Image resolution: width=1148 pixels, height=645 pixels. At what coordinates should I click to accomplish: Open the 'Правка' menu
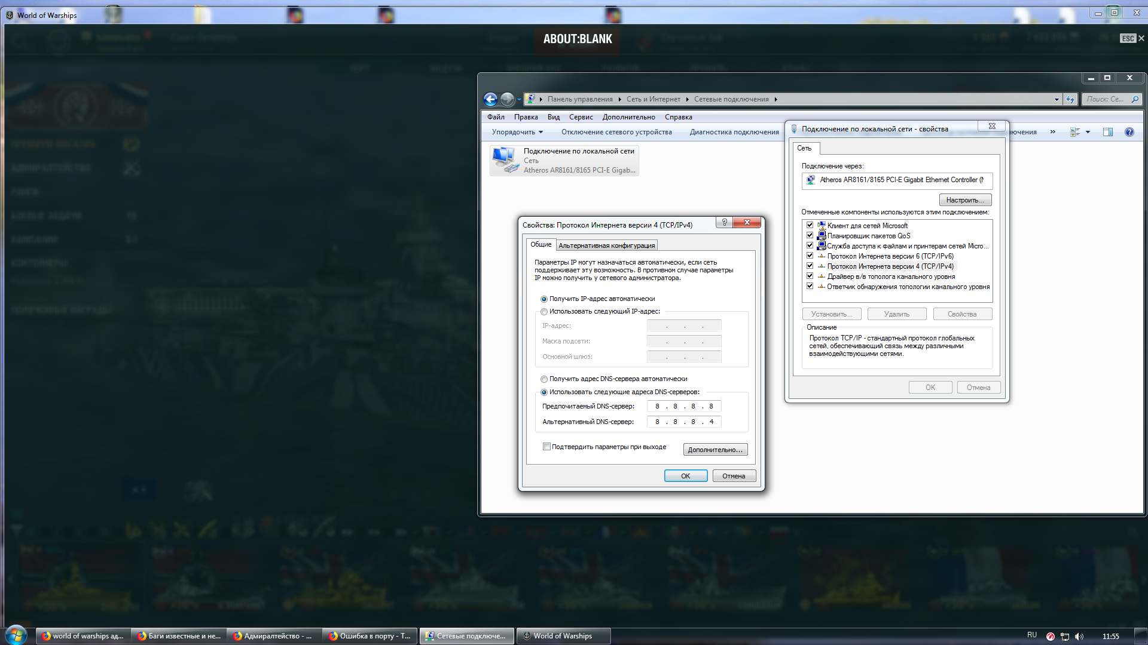[x=526, y=117]
